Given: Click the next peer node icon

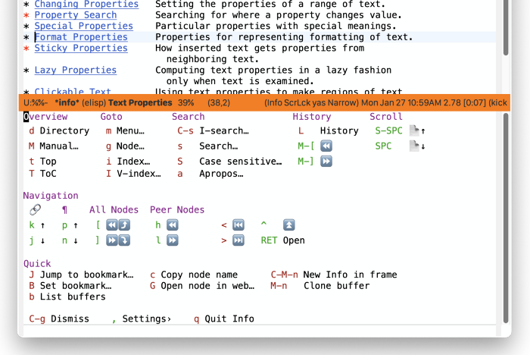Looking at the screenshot, I should click(x=172, y=240).
